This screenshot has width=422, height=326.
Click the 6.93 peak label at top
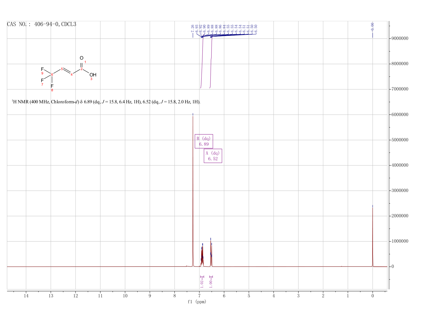click(197, 28)
